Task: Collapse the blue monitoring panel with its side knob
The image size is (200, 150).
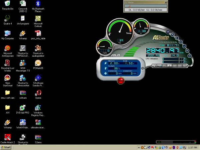Action: tap(143, 68)
